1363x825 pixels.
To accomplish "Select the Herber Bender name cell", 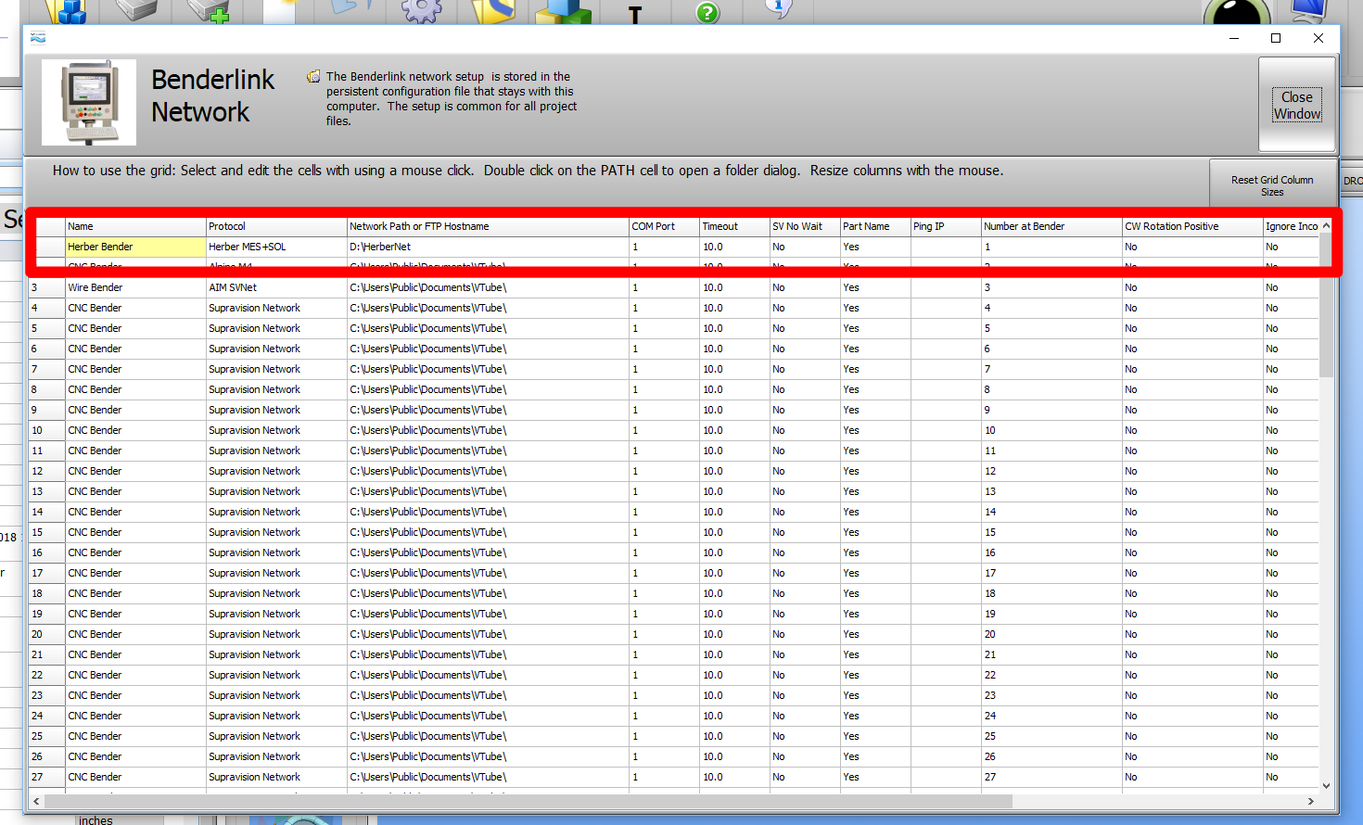I will [x=135, y=247].
